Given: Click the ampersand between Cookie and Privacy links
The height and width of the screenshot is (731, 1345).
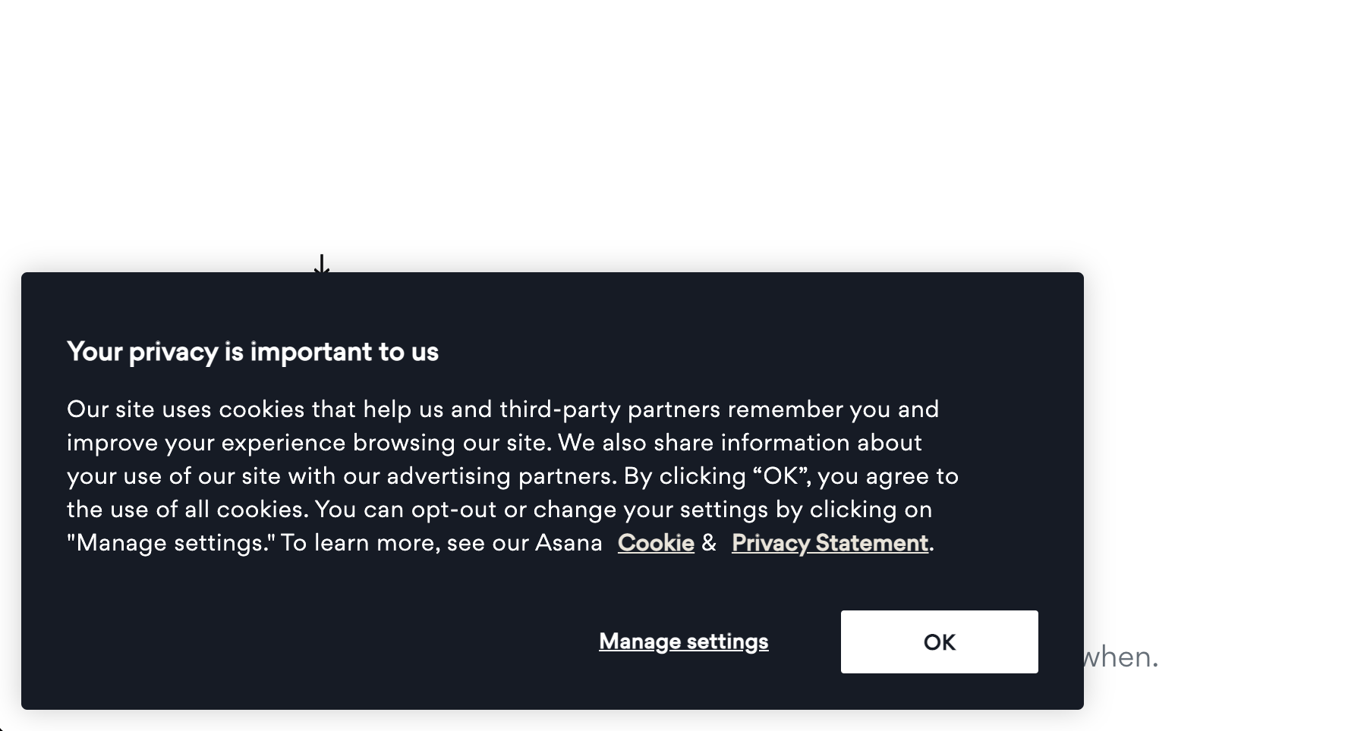Looking at the screenshot, I should [709, 543].
